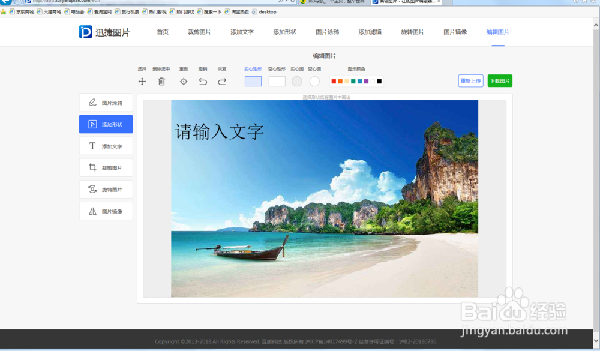Pick the white shape color
This screenshot has height=351, width=600.
click(x=373, y=81)
